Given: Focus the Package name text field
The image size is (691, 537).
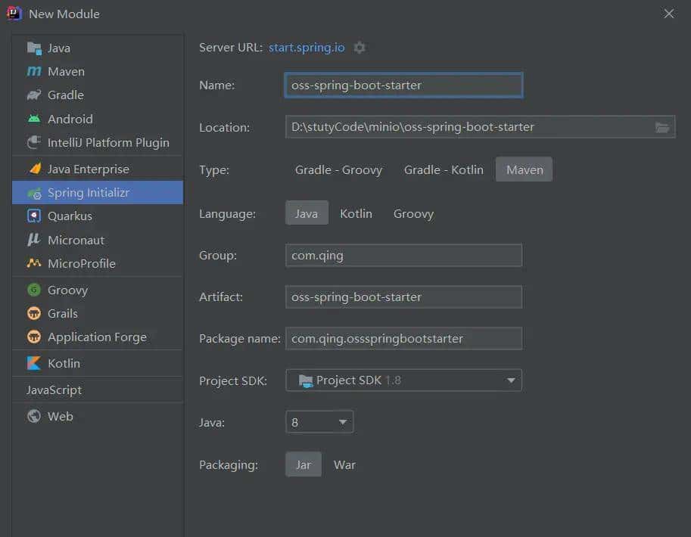Looking at the screenshot, I should tap(403, 339).
